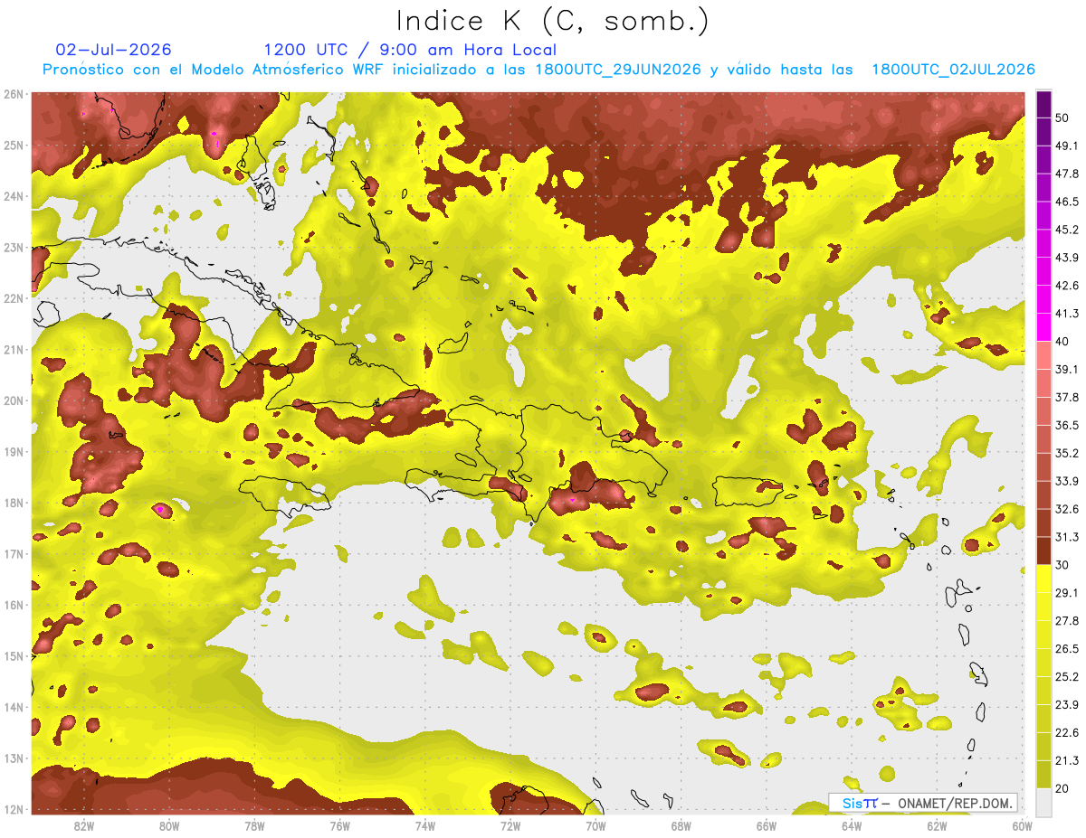Click latitude label '20N'
Image resolution: width=1086 pixels, height=838 pixels.
13,400
